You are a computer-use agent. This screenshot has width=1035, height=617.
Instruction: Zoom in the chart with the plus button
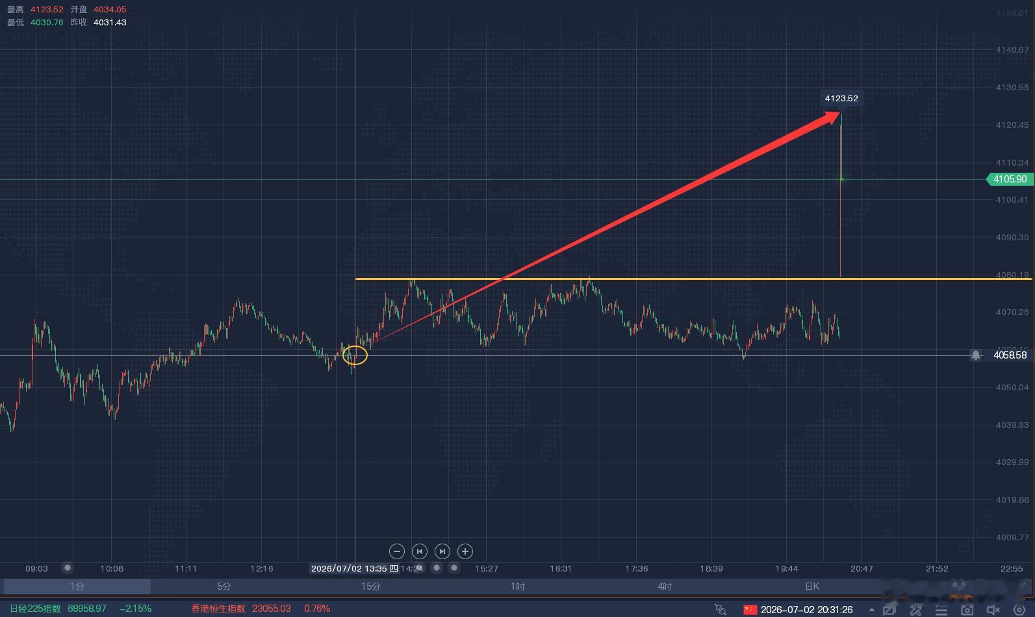point(465,551)
